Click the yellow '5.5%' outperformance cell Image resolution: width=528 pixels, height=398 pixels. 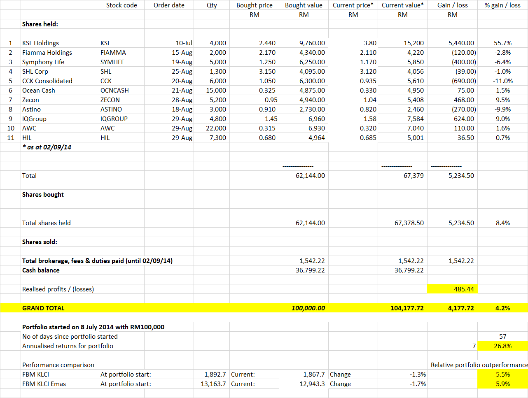tap(503, 374)
